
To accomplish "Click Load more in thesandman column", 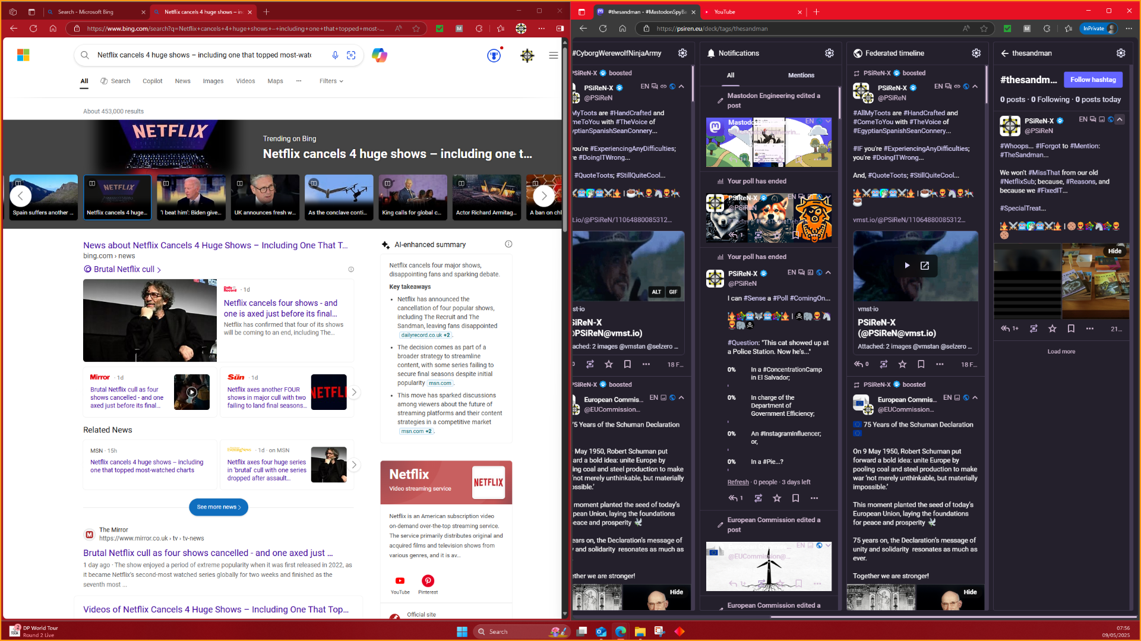I will click(x=1061, y=352).
